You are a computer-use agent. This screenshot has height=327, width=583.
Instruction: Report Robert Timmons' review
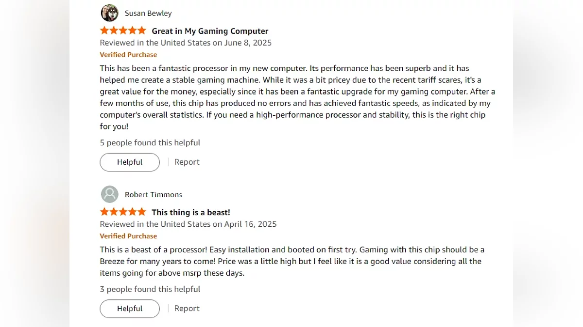187,308
